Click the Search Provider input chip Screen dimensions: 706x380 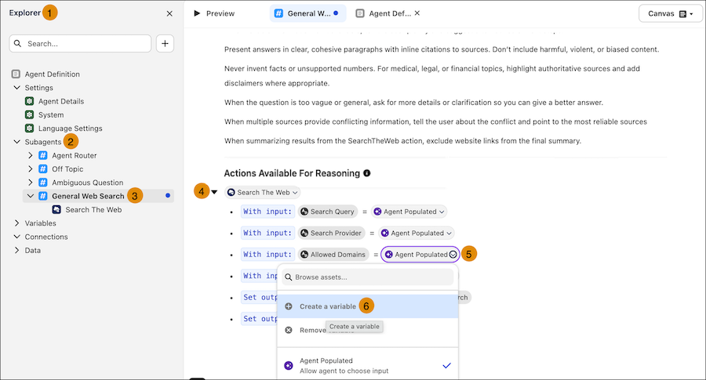pos(331,233)
